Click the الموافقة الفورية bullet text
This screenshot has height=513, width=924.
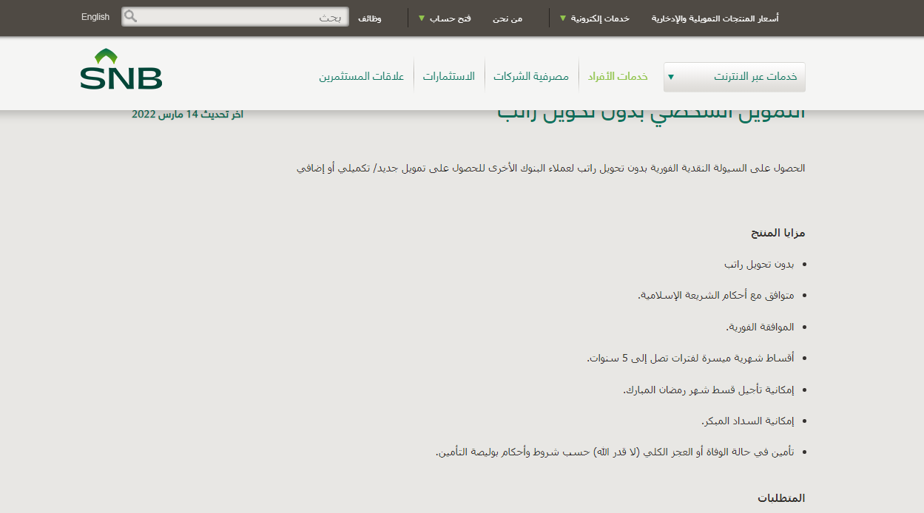[760, 327]
